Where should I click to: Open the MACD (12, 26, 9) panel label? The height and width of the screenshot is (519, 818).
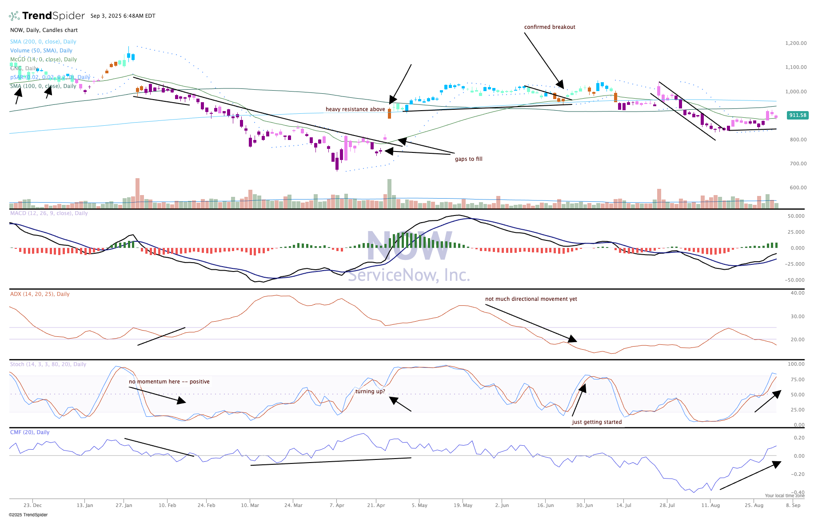[49, 213]
